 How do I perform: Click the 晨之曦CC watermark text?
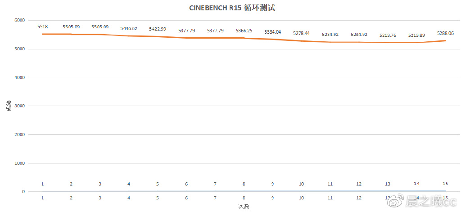click(432, 200)
